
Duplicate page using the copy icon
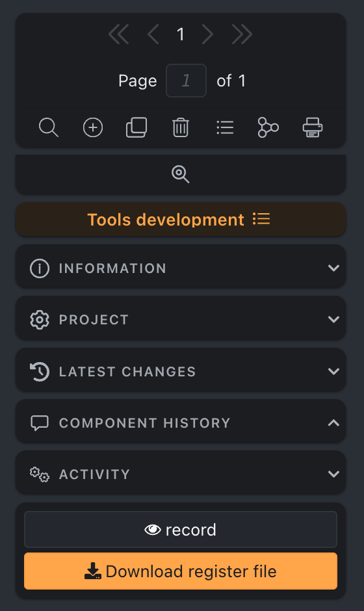click(x=136, y=127)
